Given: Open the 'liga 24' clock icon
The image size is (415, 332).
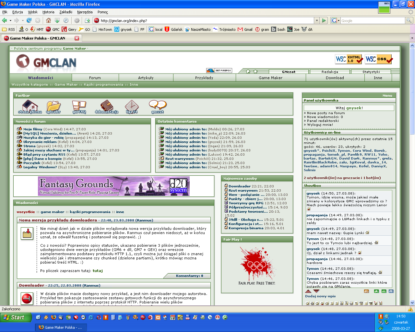Looking at the screenshot, I should (132, 106).
